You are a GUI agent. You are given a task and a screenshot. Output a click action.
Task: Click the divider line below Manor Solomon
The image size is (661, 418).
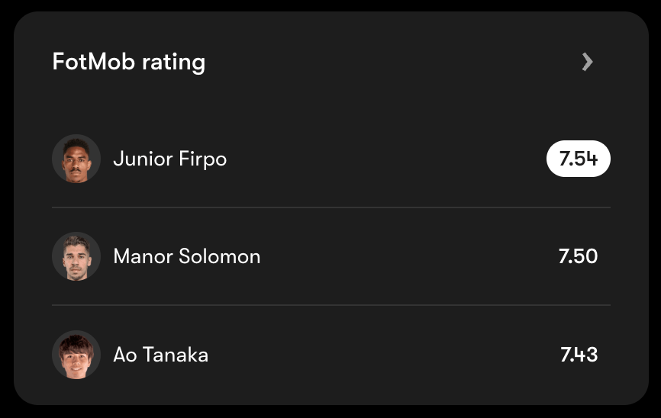pos(331,305)
